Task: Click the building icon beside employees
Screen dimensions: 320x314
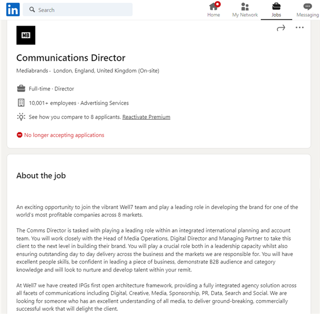Action: [21, 103]
